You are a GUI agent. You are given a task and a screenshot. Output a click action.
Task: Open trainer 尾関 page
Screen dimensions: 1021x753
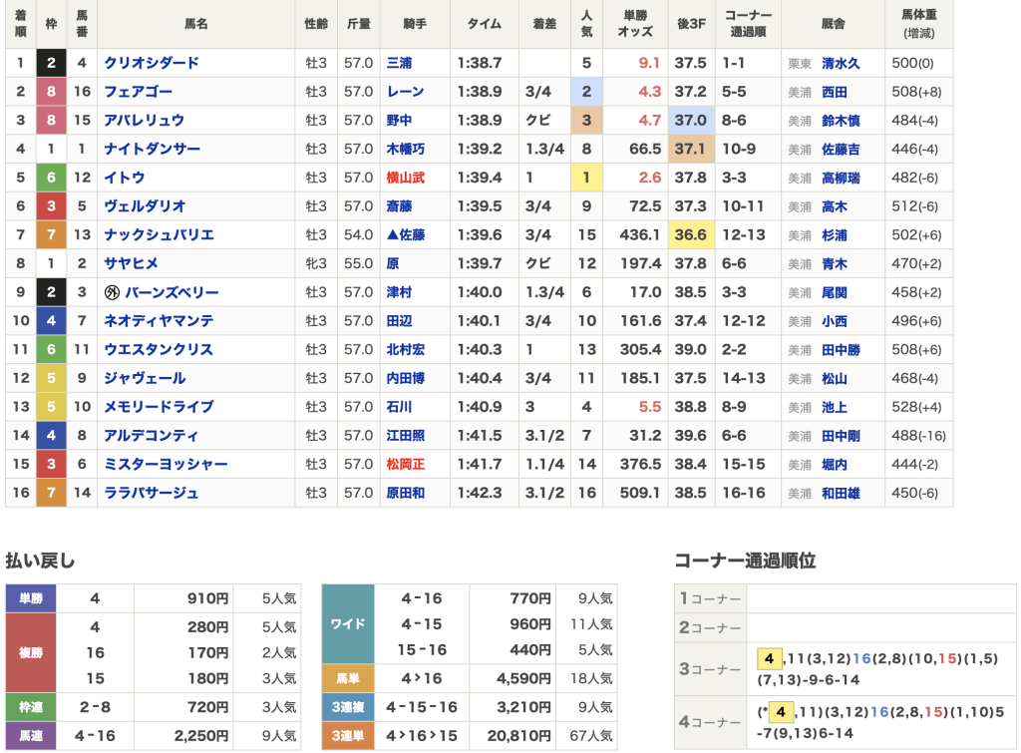tap(835, 293)
